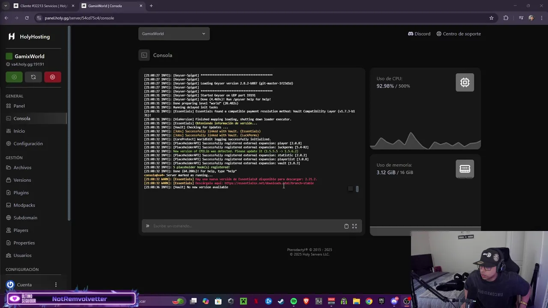Open Brave browser from the taskbar
Image resolution: width=548 pixels, height=308 pixels.
point(306,301)
